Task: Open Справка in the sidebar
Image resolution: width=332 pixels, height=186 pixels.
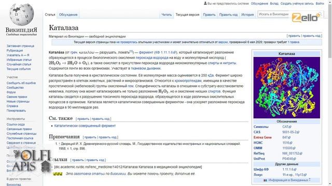Action: 12,106
